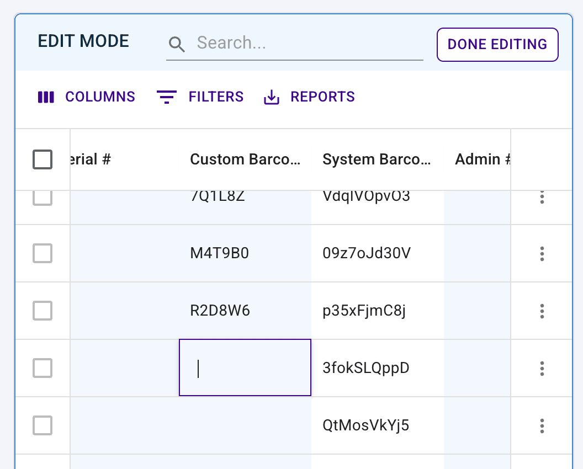Click the active Custom Barcode edit cell
The width and height of the screenshot is (583, 469).
pos(245,367)
